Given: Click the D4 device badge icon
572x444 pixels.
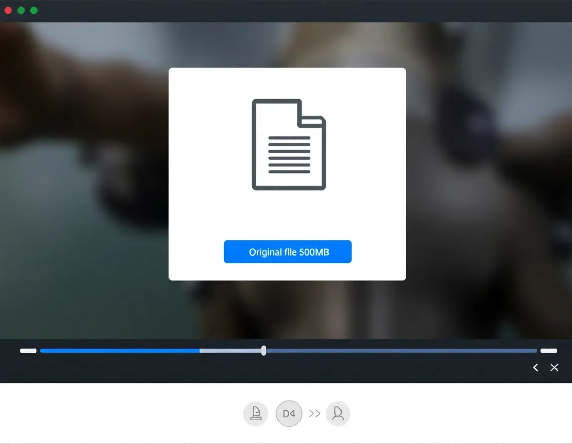Looking at the screenshot, I should tap(288, 413).
